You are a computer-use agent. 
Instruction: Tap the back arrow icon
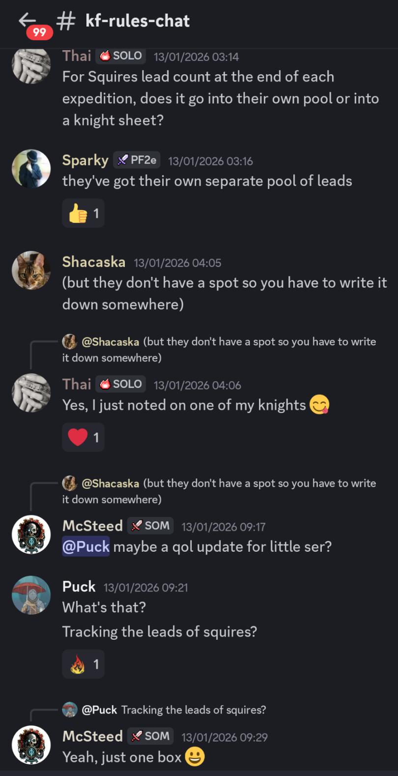point(27,20)
